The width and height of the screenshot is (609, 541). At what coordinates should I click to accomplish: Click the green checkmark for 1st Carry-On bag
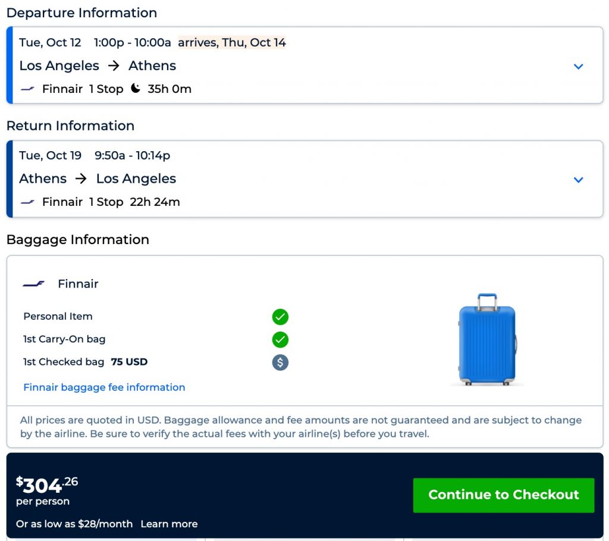coord(280,339)
